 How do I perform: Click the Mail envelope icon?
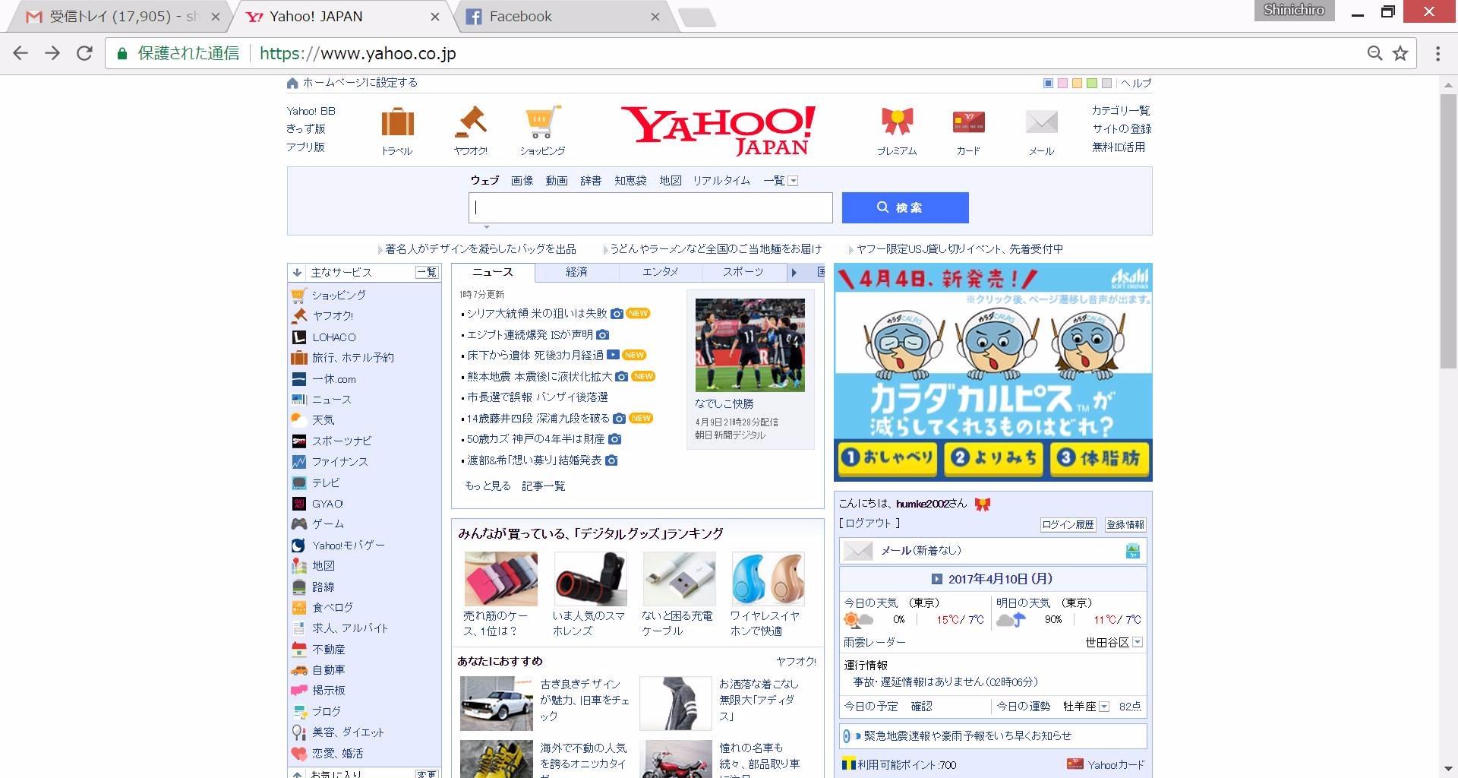pos(1041,122)
